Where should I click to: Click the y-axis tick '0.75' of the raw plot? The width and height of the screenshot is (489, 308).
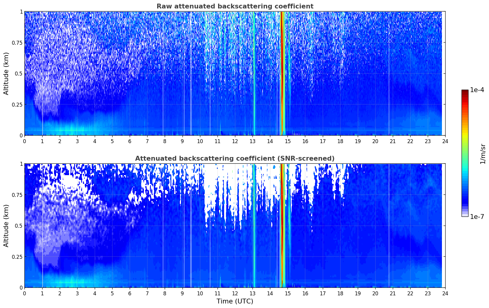point(17,43)
